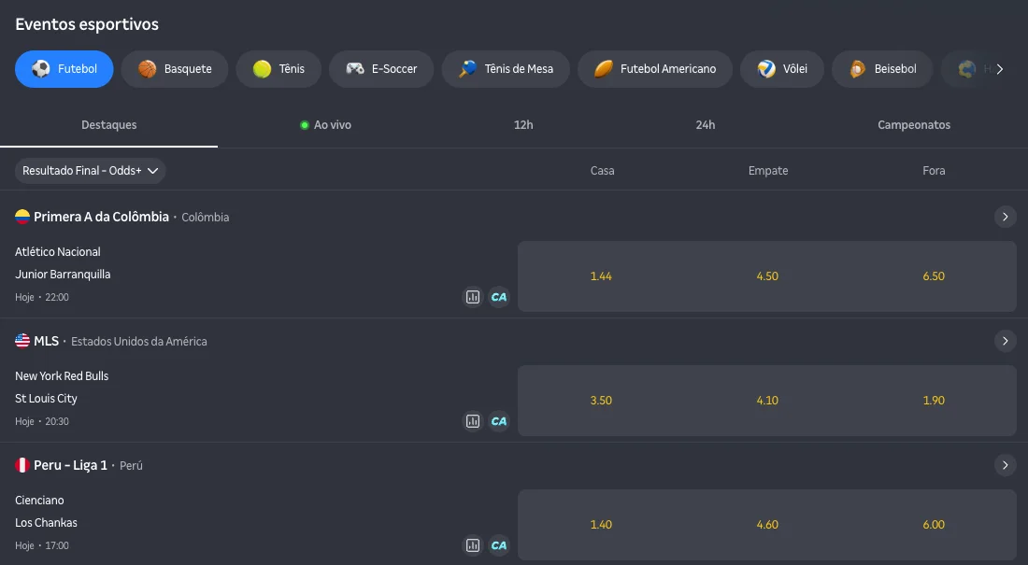Click the Colombia flag icon

pos(22,217)
